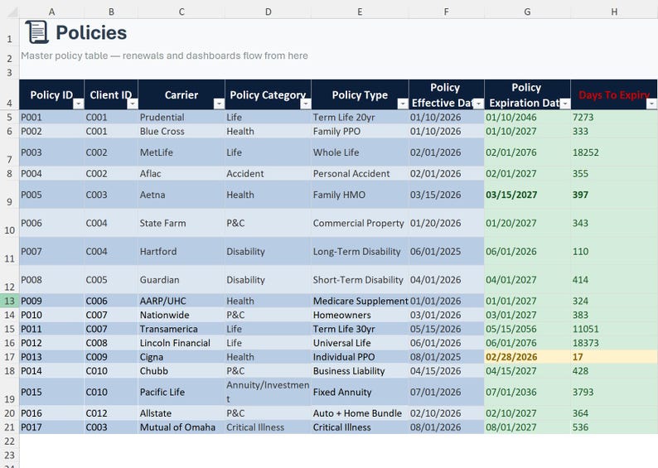This screenshot has width=658, height=468.
Task: Select the whole sheet with corner triangle
Action: coord(12,12)
